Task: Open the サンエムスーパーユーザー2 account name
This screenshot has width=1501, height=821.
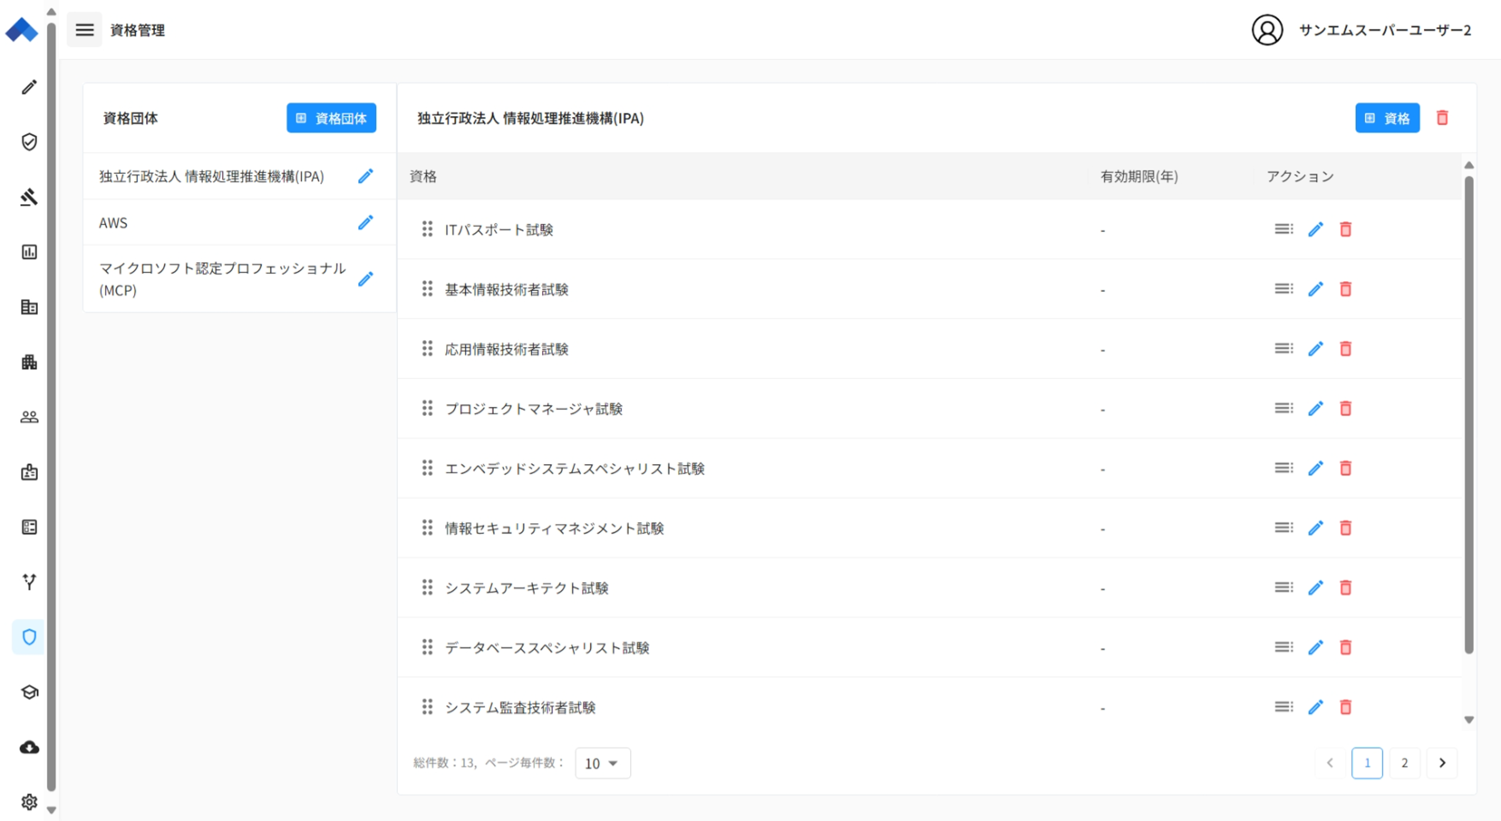Action: (1385, 30)
